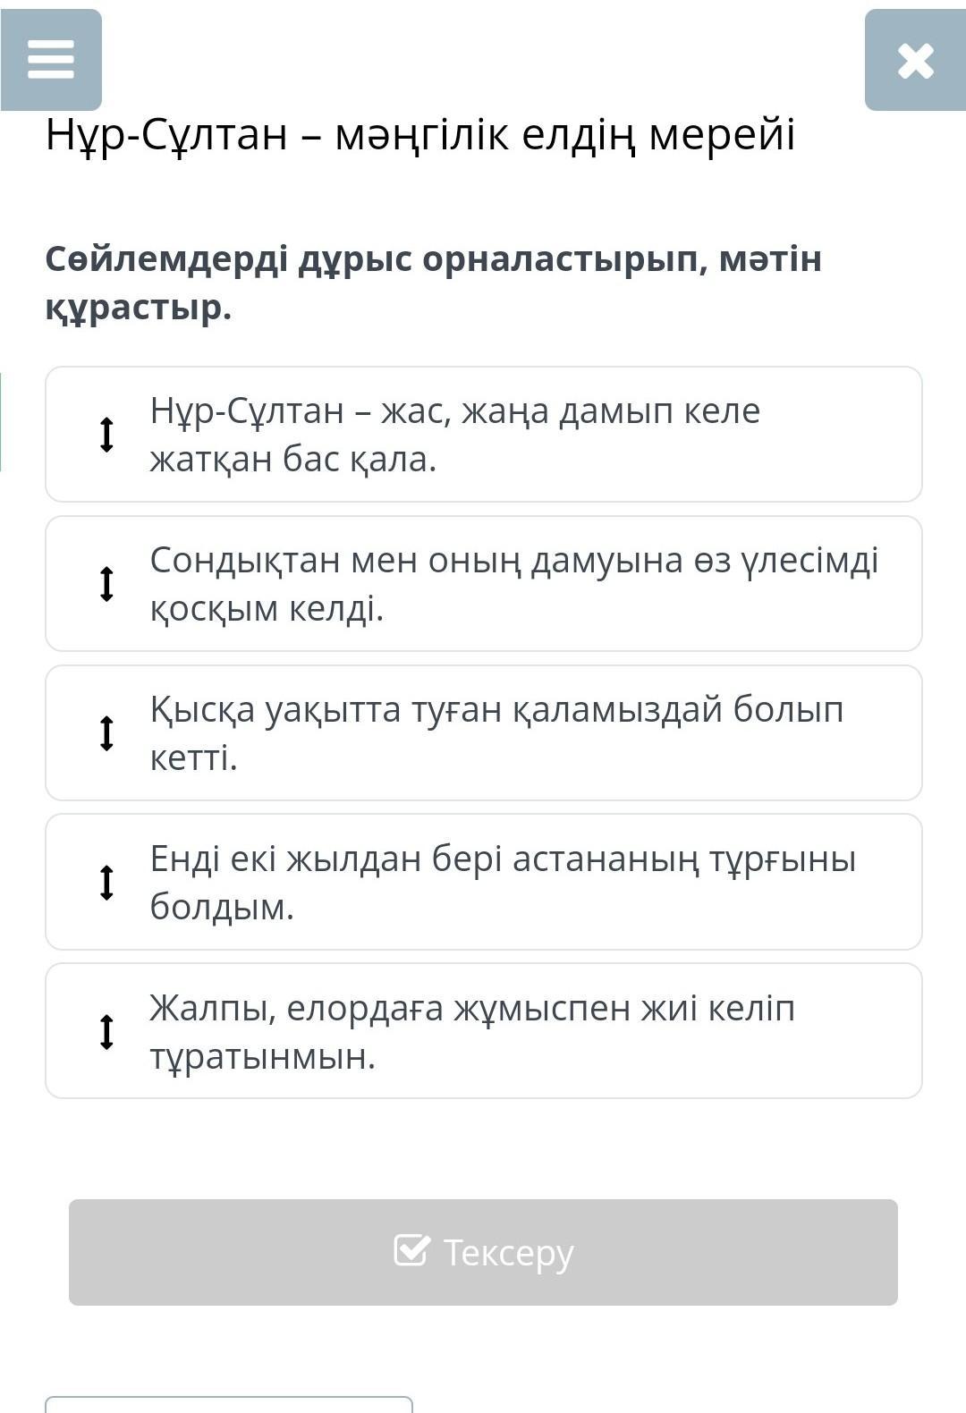Open the hamburger menu icon
The width and height of the screenshot is (966, 1413).
[x=51, y=60]
